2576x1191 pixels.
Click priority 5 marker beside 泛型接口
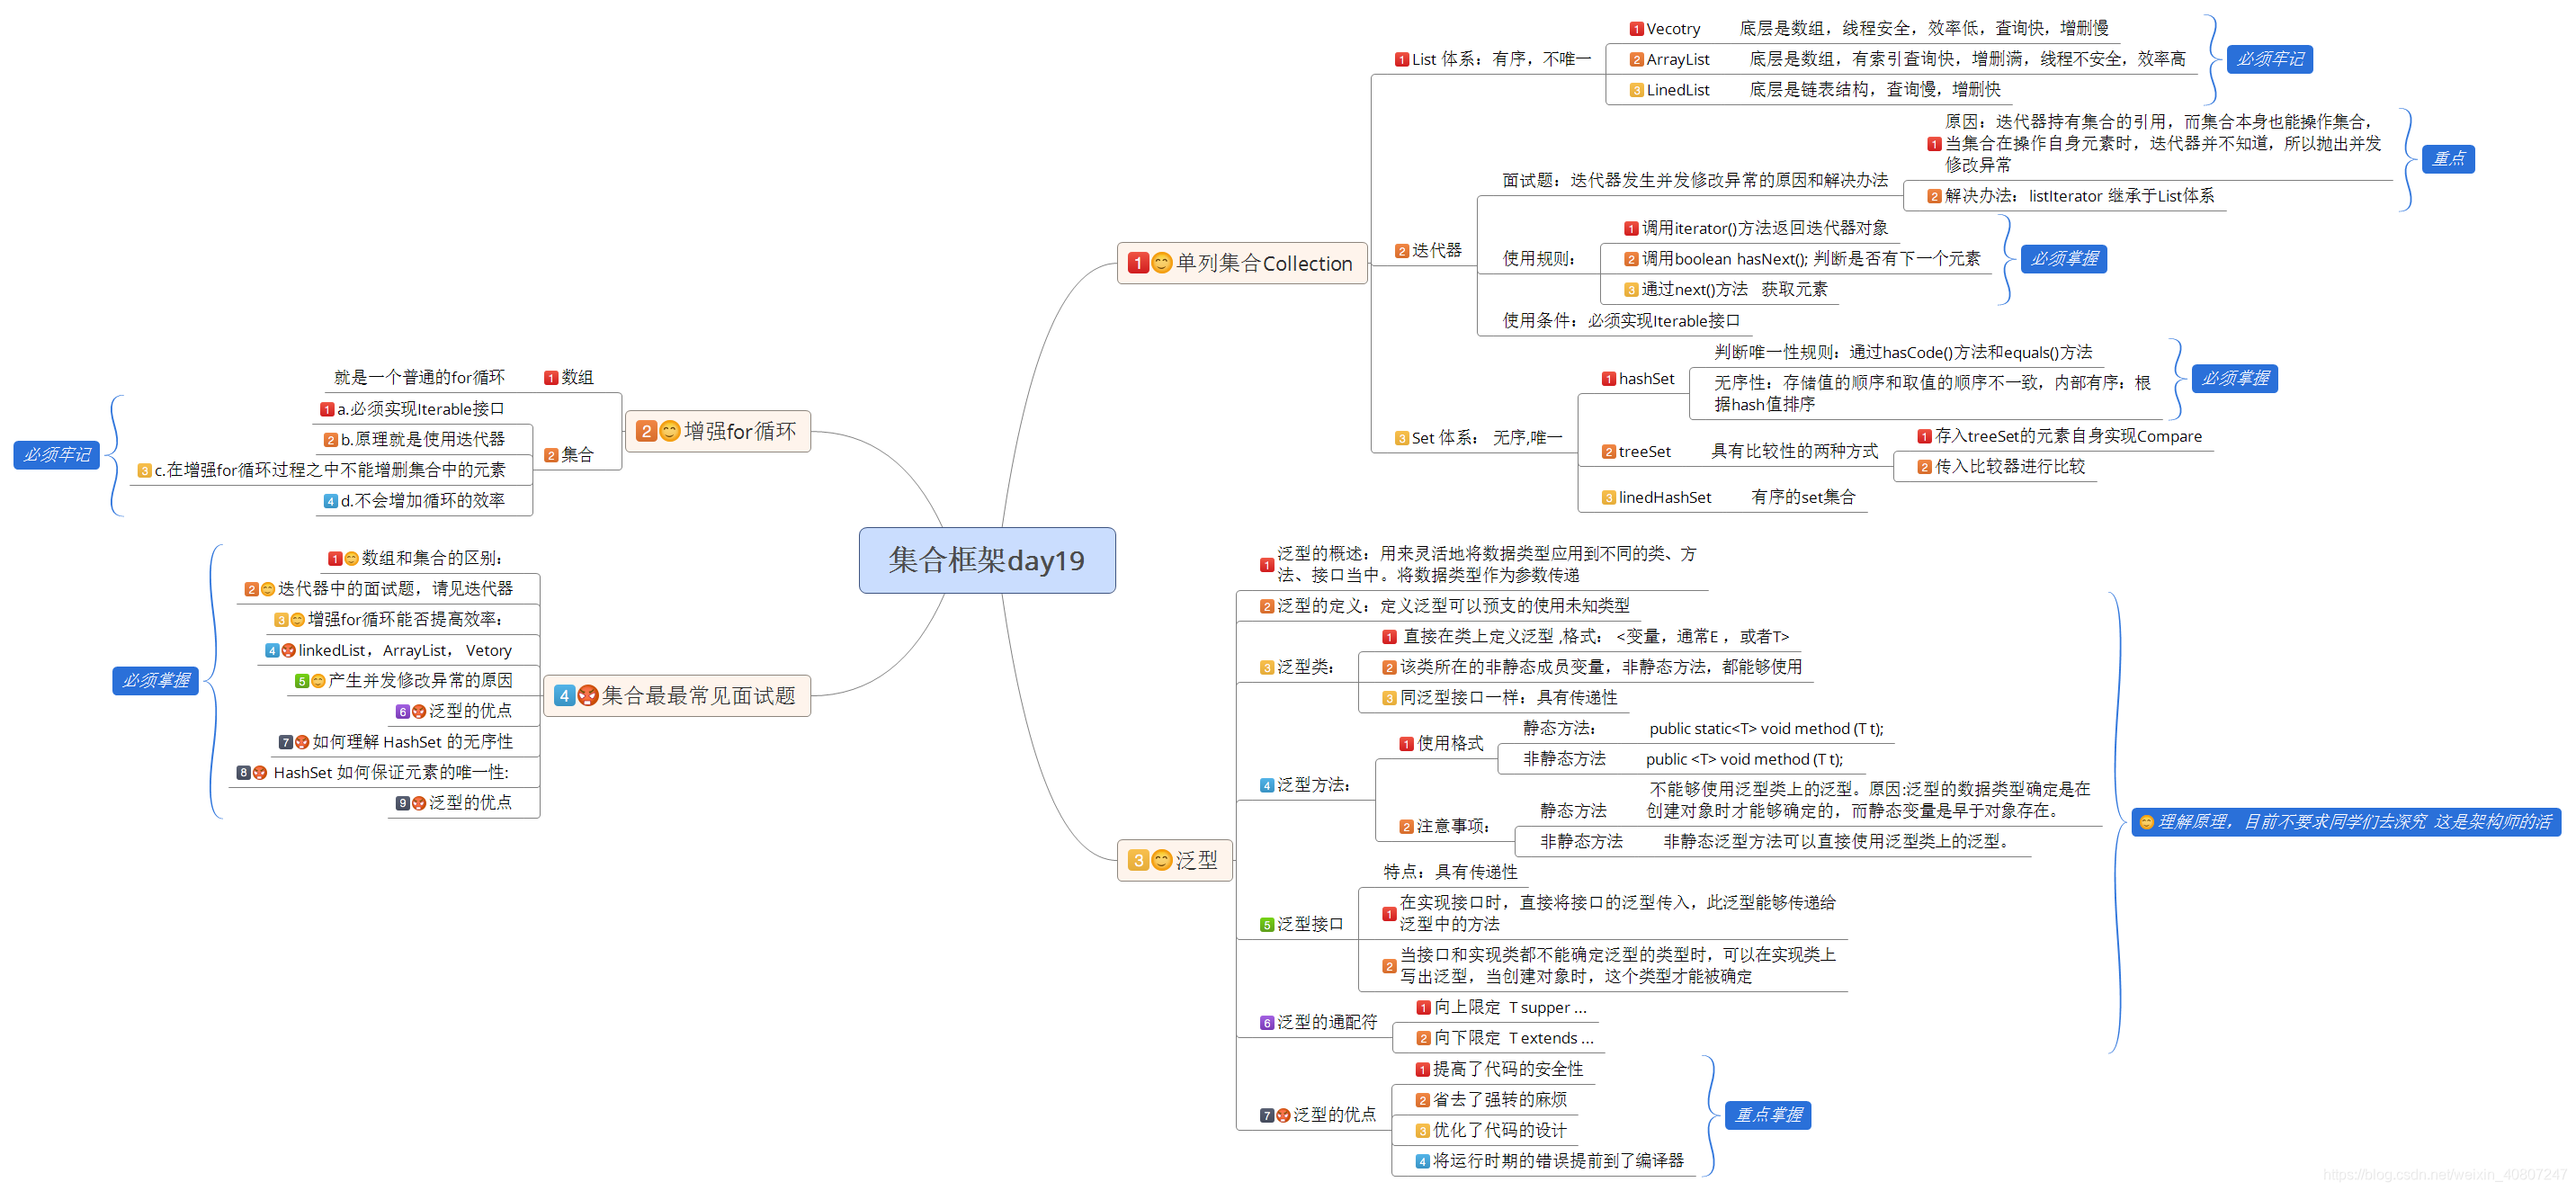1266,925
